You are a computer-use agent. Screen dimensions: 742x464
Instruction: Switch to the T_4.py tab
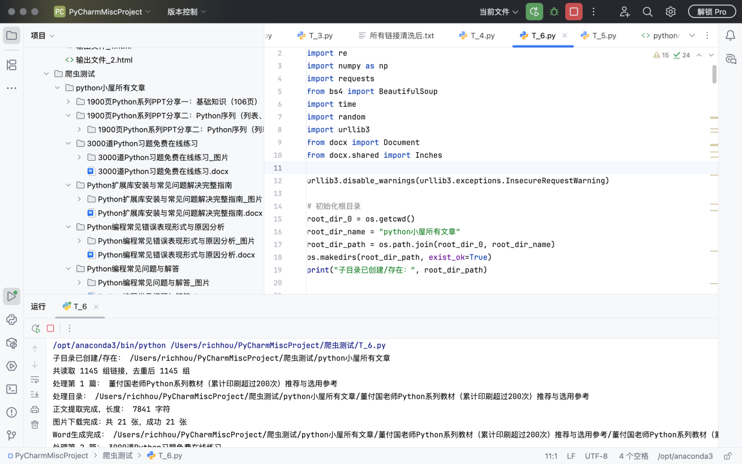(477, 35)
